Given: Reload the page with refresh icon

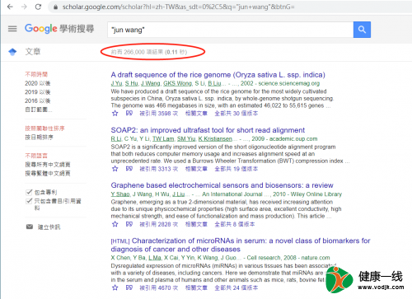Looking at the screenshot, I should click(x=38, y=7).
